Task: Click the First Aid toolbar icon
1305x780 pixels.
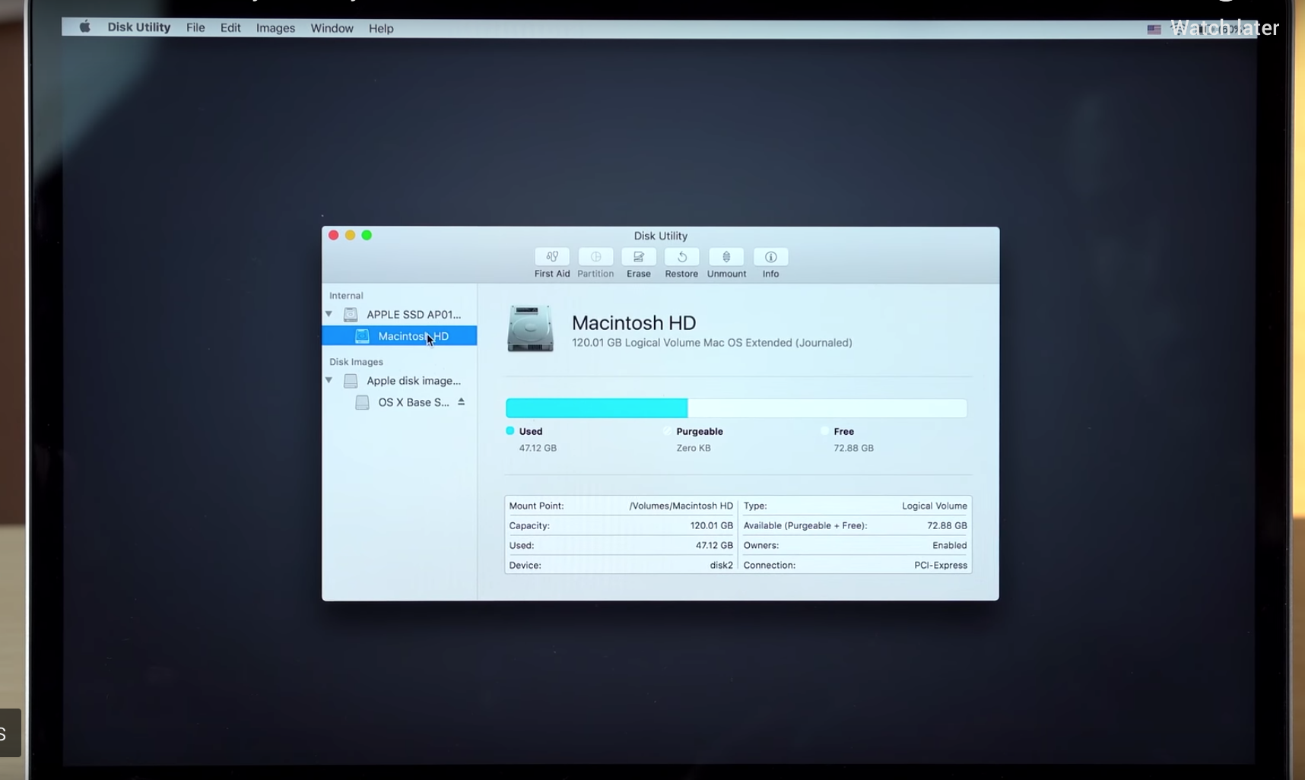Action: point(552,257)
